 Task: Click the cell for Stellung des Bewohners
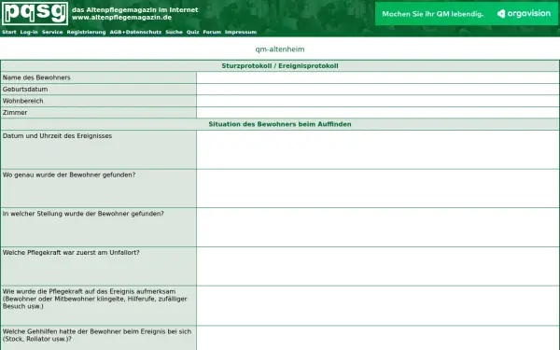click(377, 228)
